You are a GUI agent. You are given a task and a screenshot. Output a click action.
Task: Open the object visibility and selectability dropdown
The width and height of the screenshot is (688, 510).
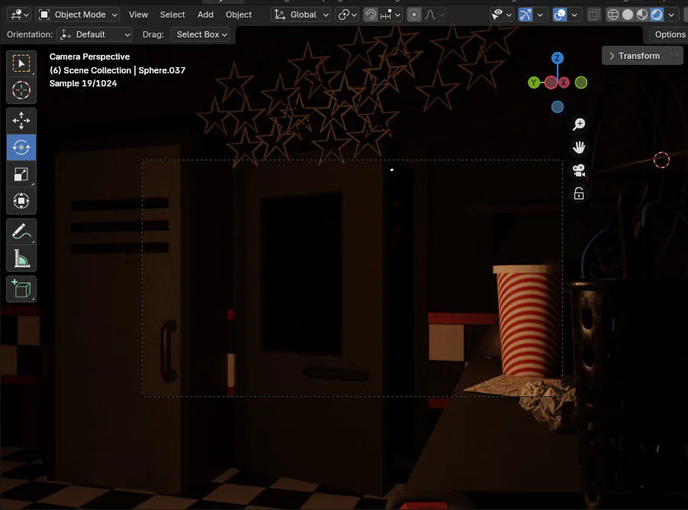point(501,15)
